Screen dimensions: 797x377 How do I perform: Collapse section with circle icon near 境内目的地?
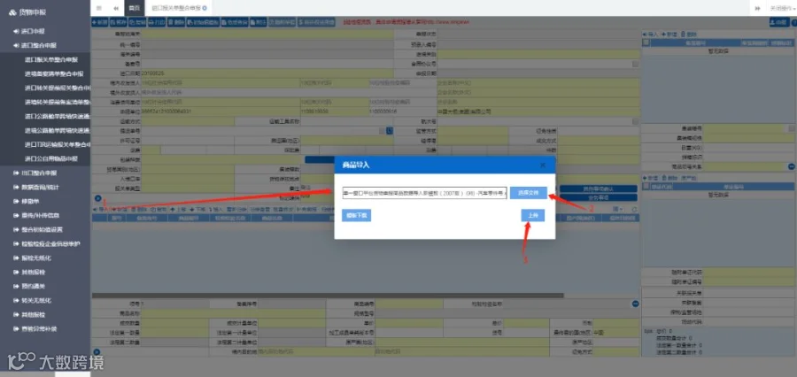tap(97, 351)
